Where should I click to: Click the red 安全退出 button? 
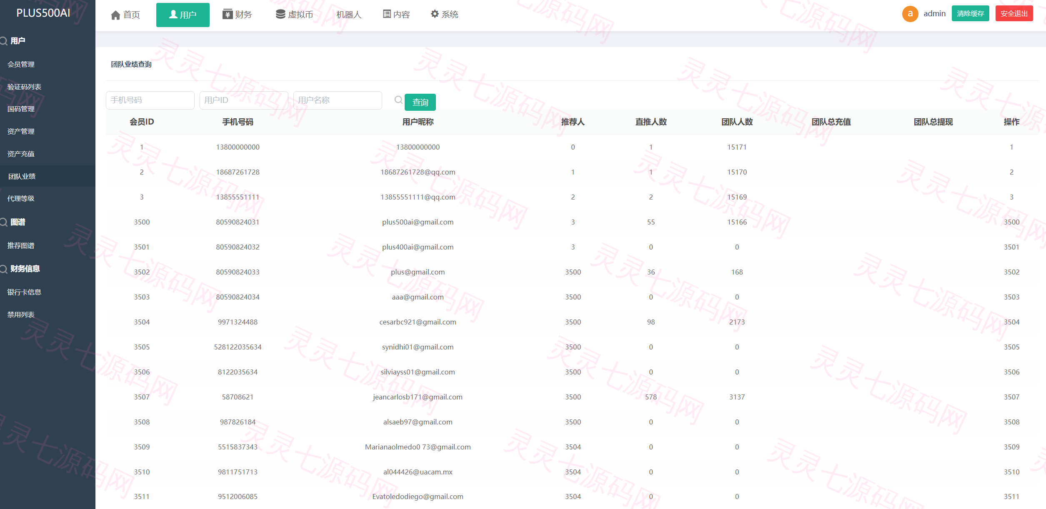[1014, 14]
